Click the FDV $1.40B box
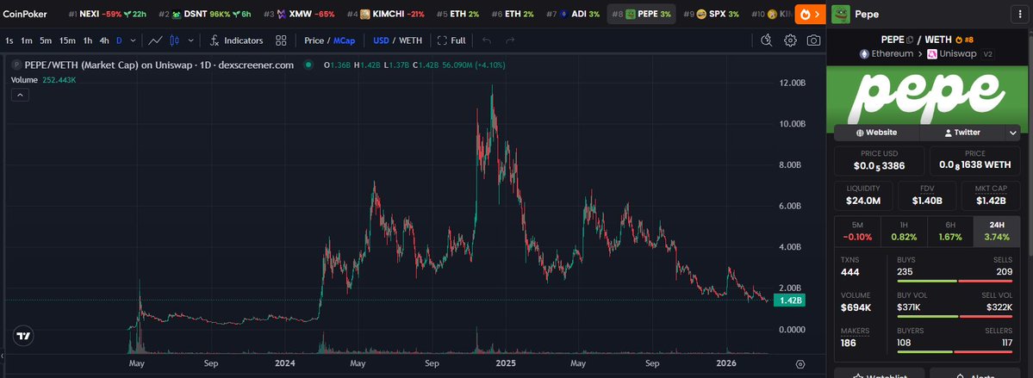1033x378 pixels. 926,196
